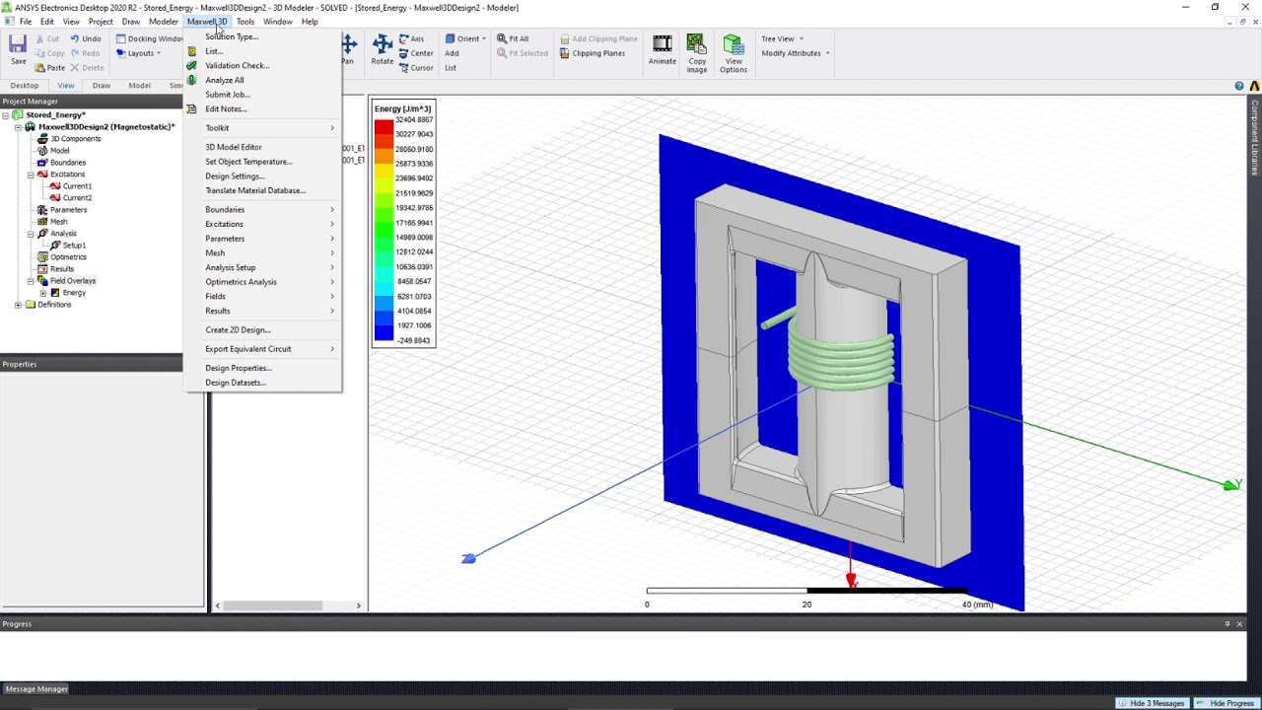The height and width of the screenshot is (710, 1262).
Task: Open View Options cube icon
Action: pyautogui.click(x=733, y=44)
